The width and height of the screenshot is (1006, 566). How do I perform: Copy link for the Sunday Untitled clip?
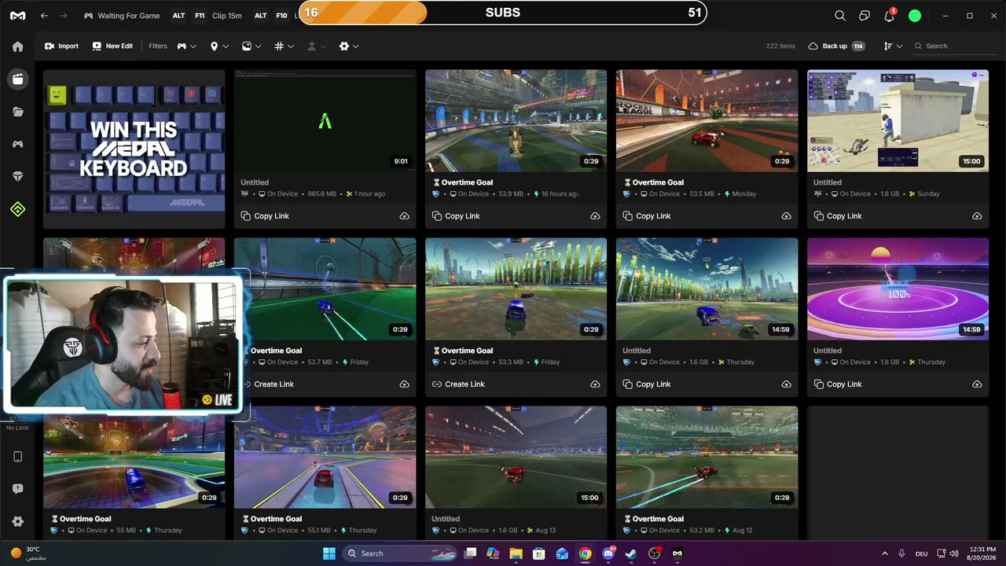(838, 216)
